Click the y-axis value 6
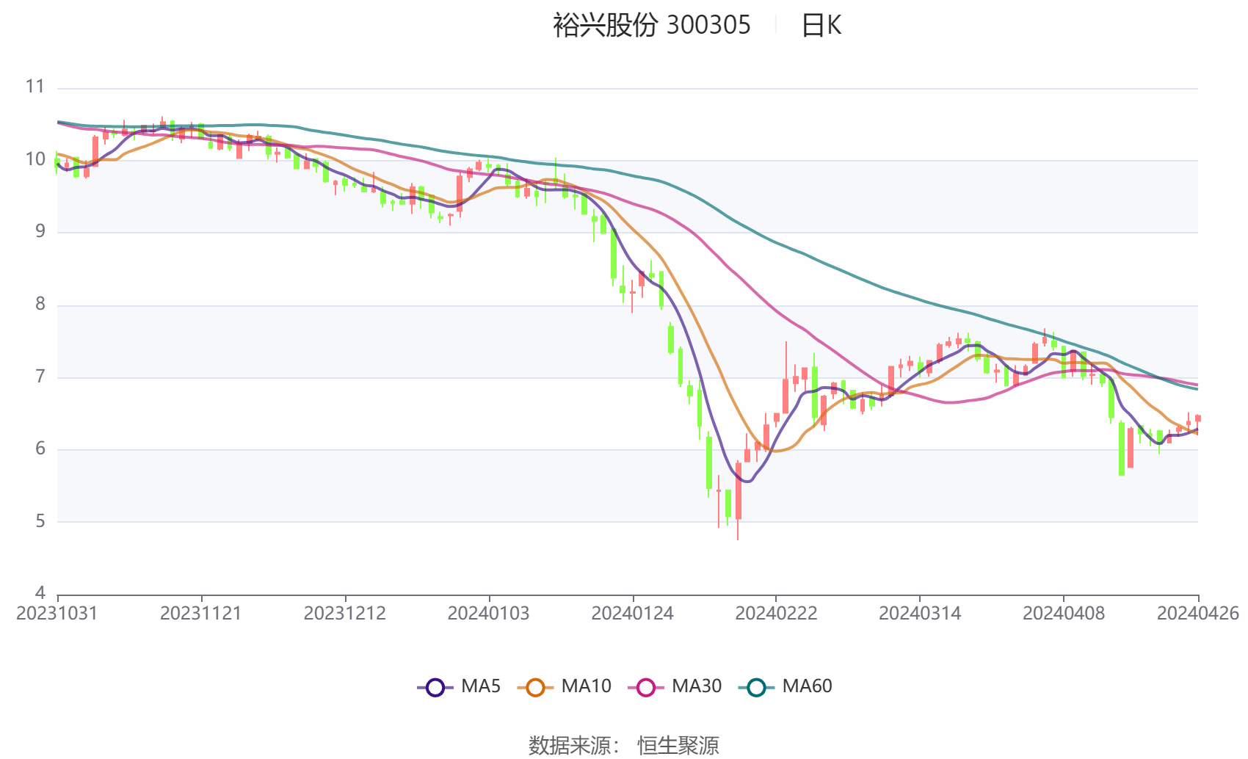 click(40, 448)
